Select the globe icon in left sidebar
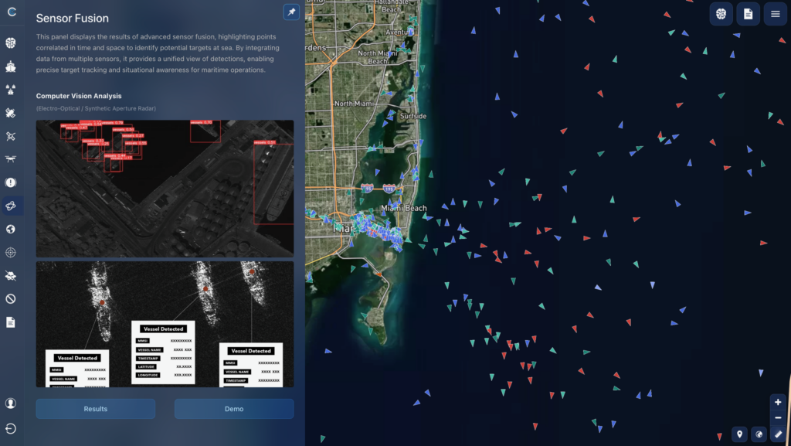Viewport: 791px width, 446px height. click(11, 229)
